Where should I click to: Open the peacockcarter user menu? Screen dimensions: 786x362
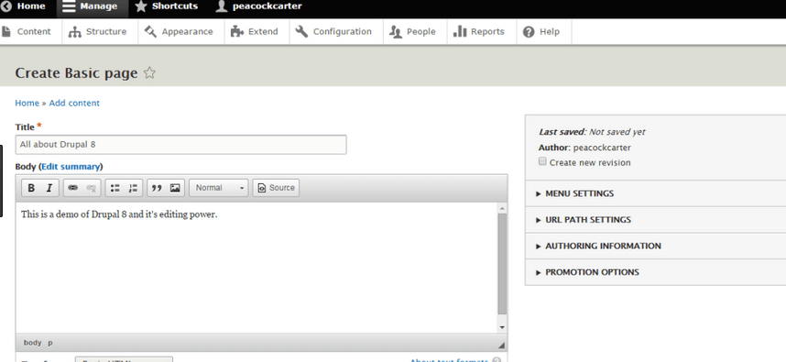tap(258, 6)
